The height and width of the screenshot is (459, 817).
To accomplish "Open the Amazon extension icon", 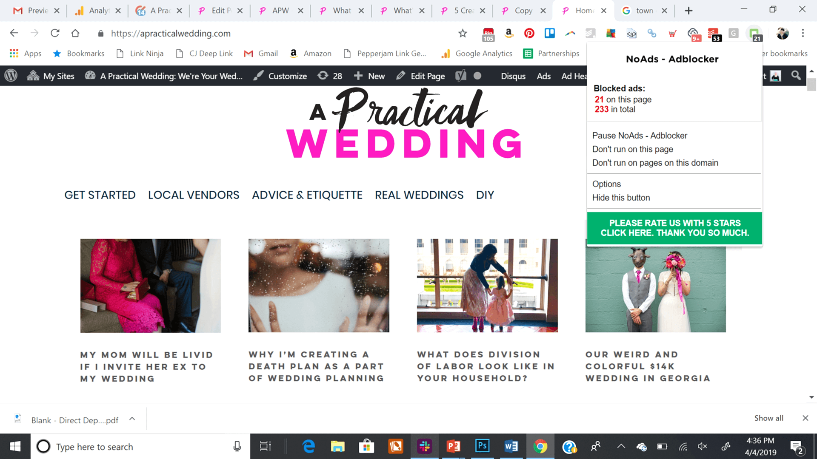I will pyautogui.click(x=508, y=33).
